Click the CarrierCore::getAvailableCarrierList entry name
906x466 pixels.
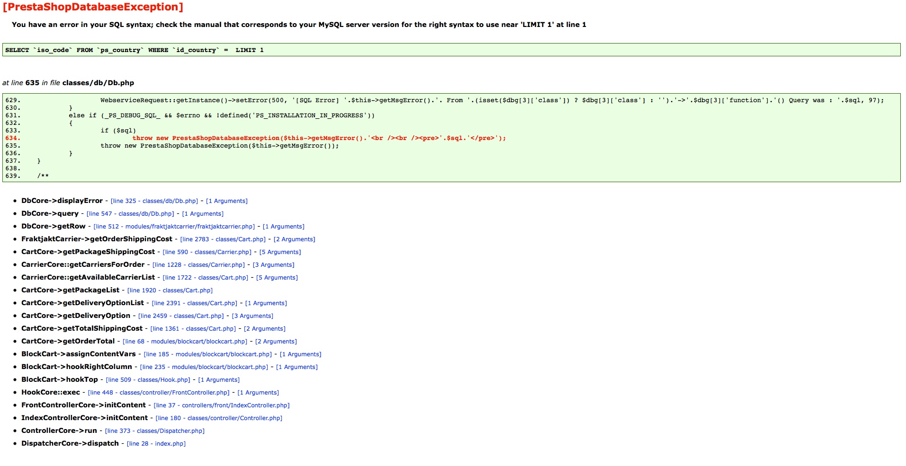point(88,277)
